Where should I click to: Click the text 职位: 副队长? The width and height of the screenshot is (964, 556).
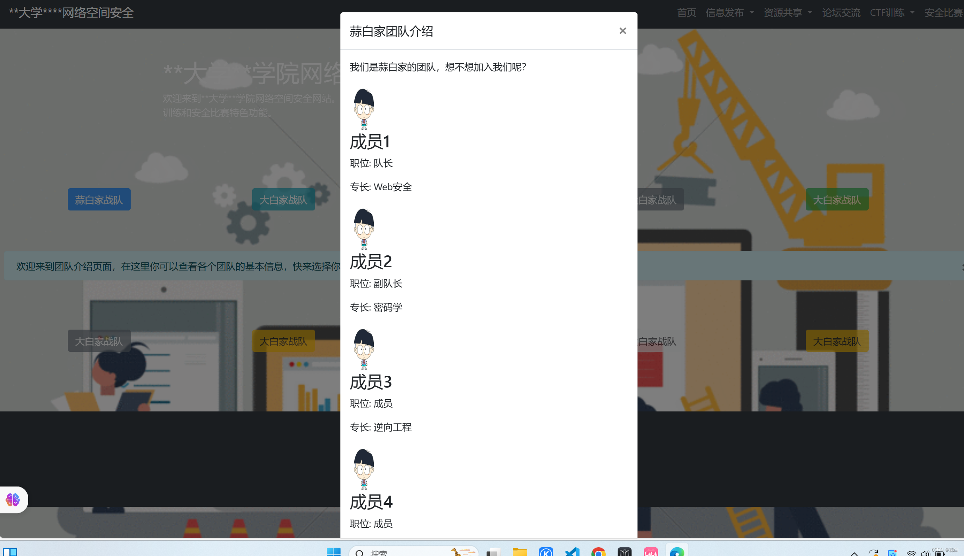[376, 284]
